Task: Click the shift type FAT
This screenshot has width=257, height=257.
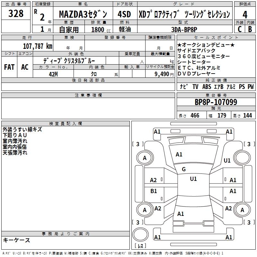Action: pos(9,67)
